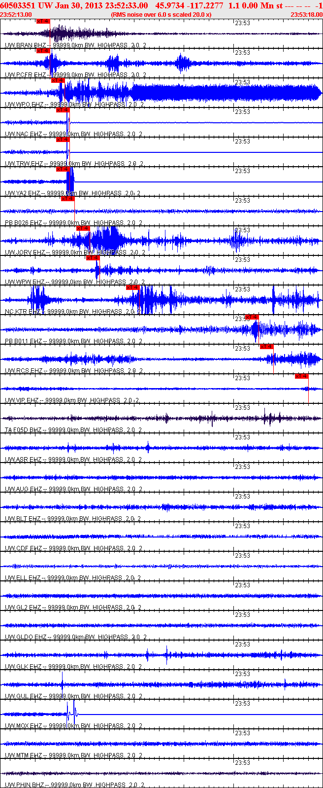The image size is (323, 788).
Task: Click the event ID 60503351 in header
Action: [x=18, y=5]
